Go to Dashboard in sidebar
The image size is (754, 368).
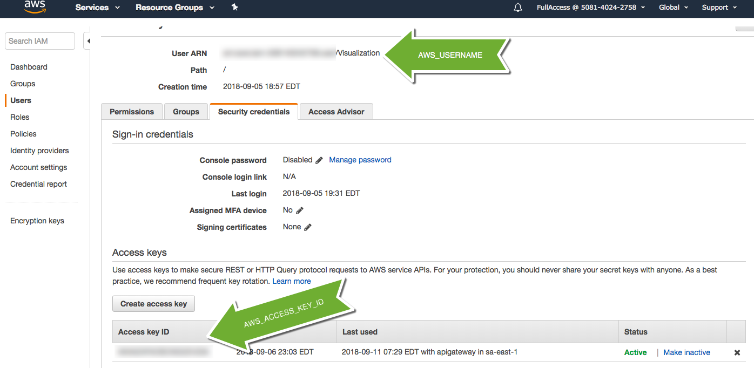[29, 67]
